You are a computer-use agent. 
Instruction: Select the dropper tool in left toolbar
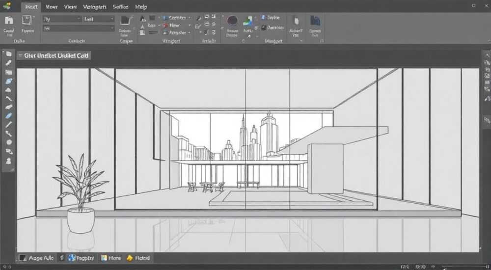(x=8, y=63)
